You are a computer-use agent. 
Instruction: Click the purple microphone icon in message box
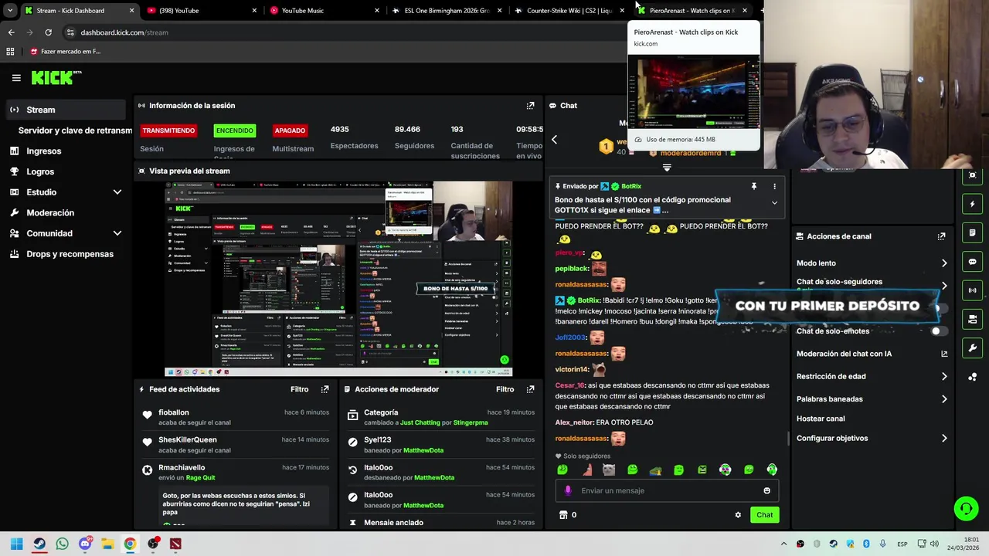tap(568, 490)
